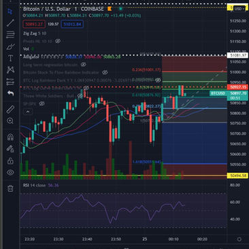Click the 23:40 time axis label
Viewport: 249px width, 249px height.
(87, 239)
